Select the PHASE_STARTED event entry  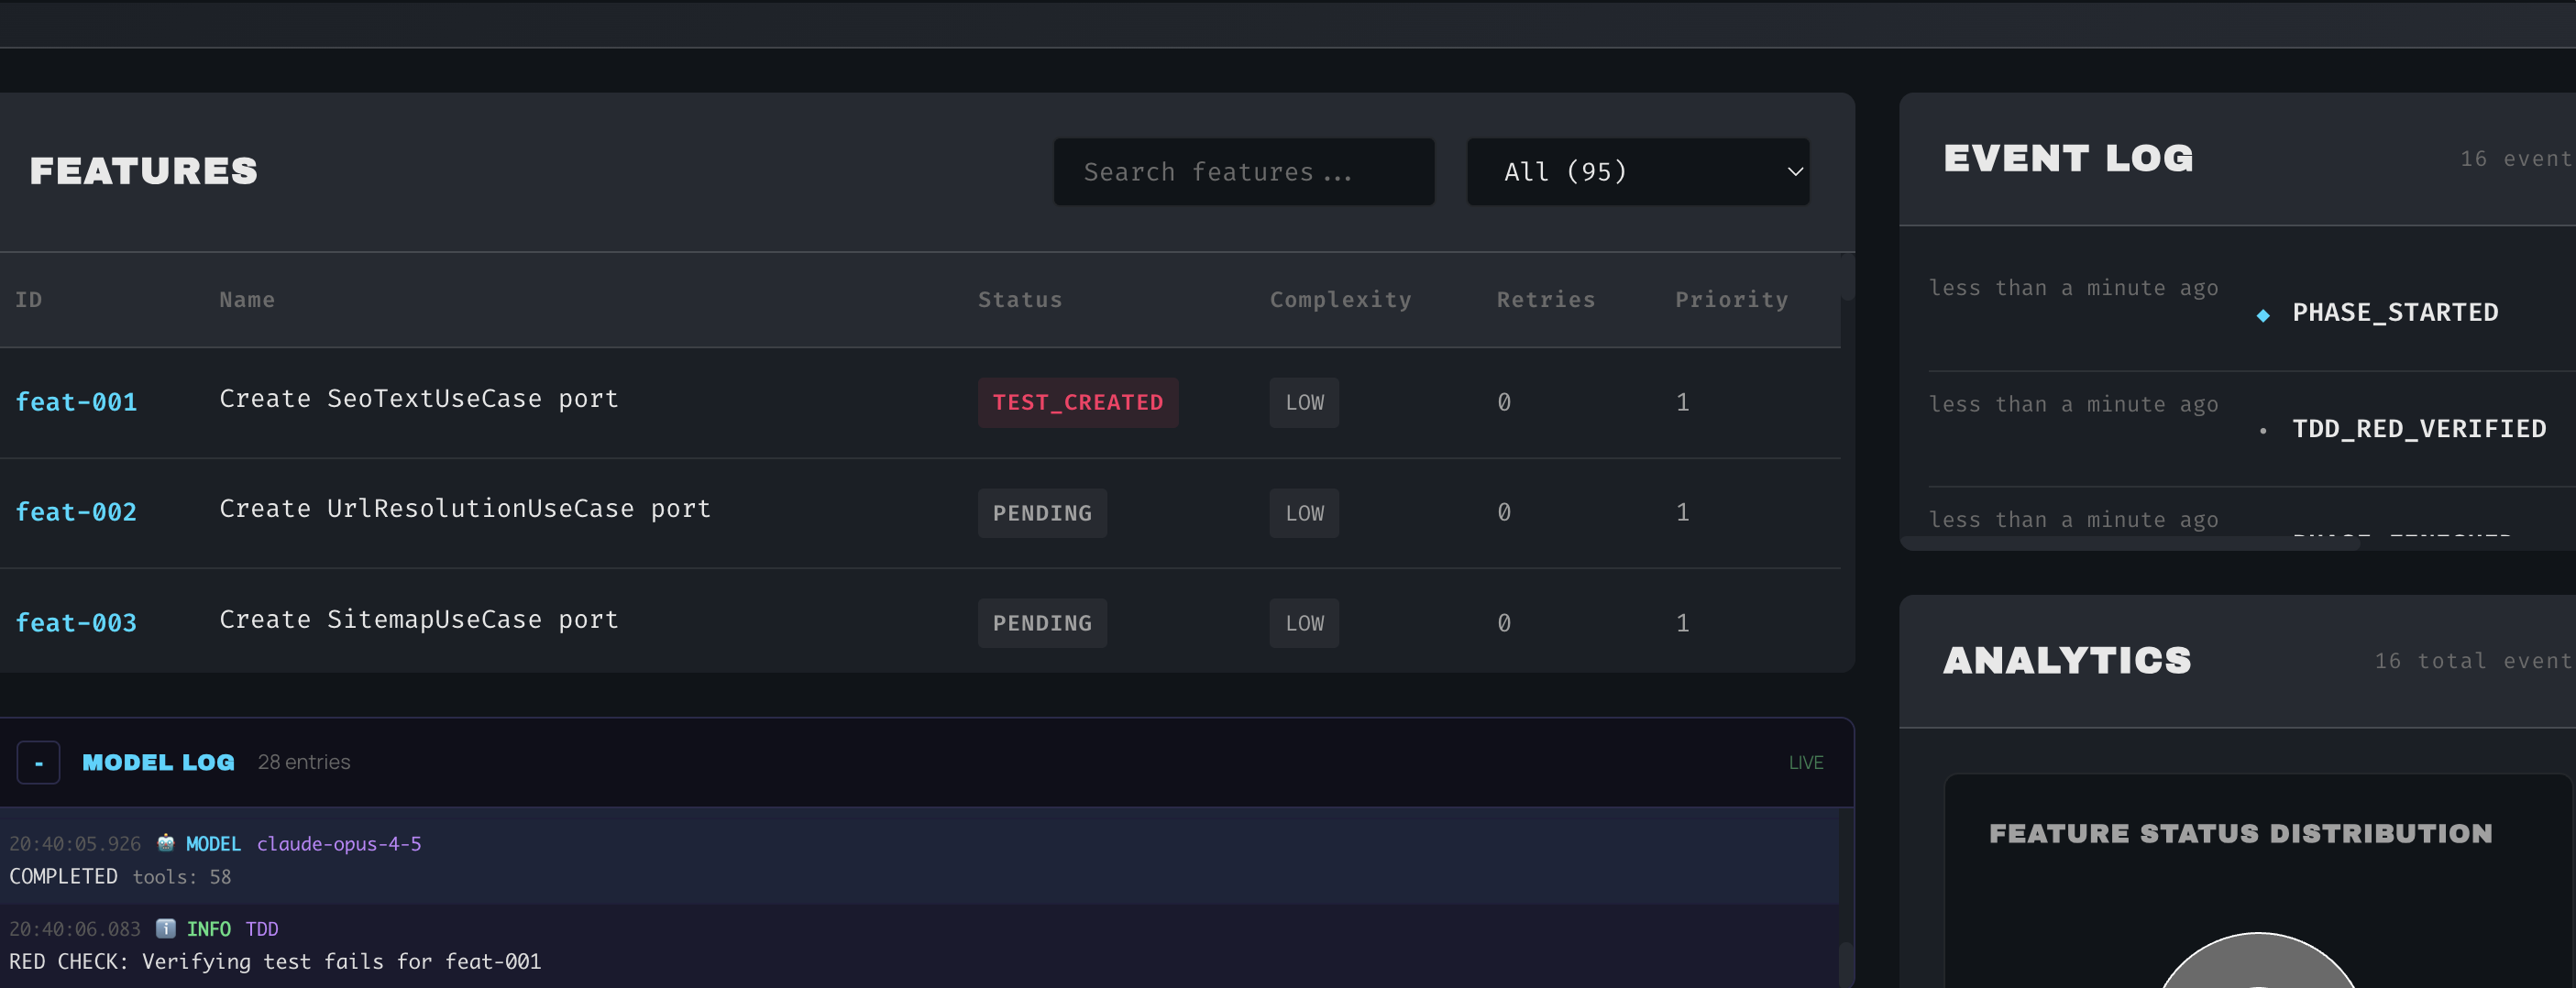pos(2394,313)
